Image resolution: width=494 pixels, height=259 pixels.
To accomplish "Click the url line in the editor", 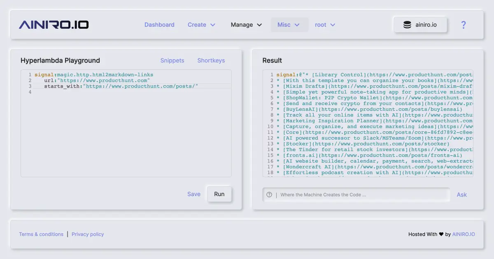I will click(x=97, y=81).
